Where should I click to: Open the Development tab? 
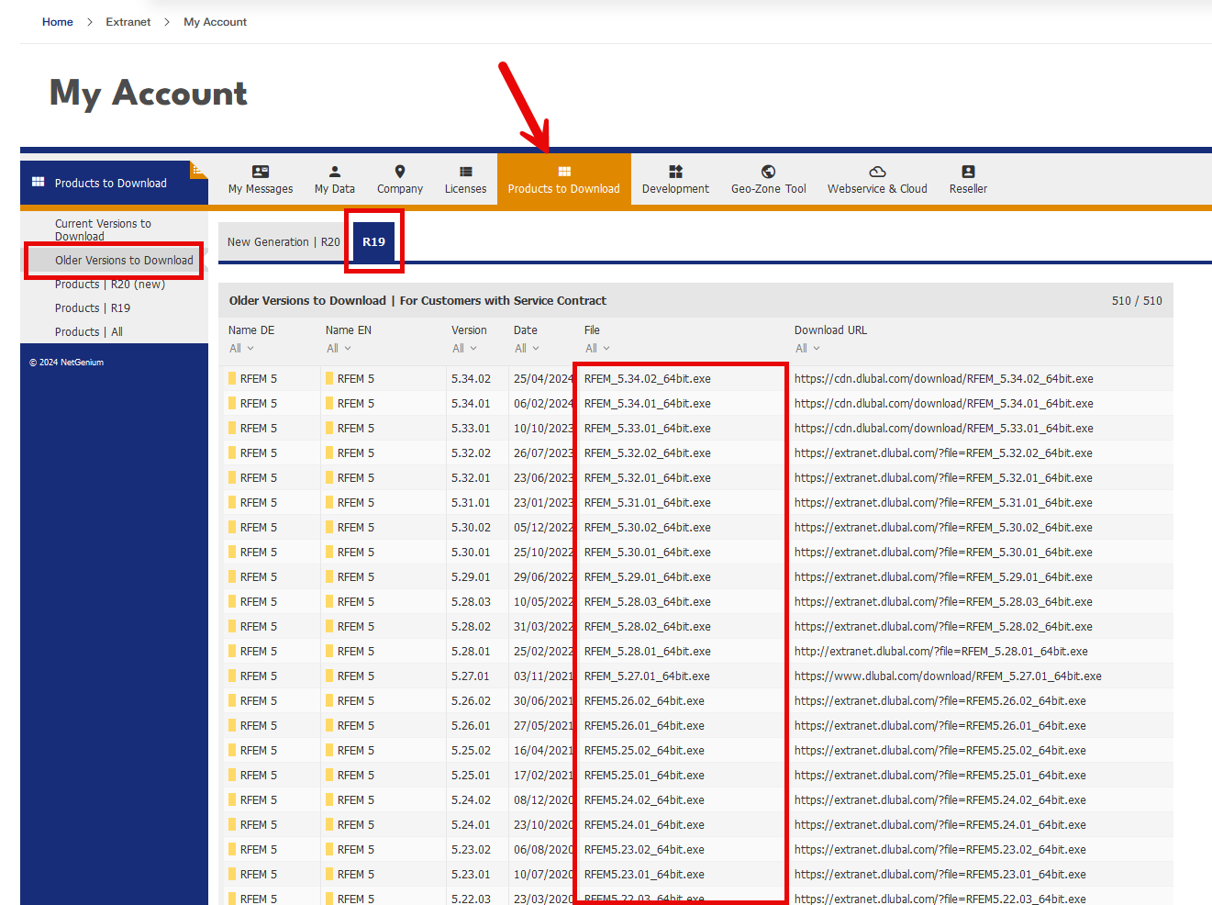click(x=676, y=179)
